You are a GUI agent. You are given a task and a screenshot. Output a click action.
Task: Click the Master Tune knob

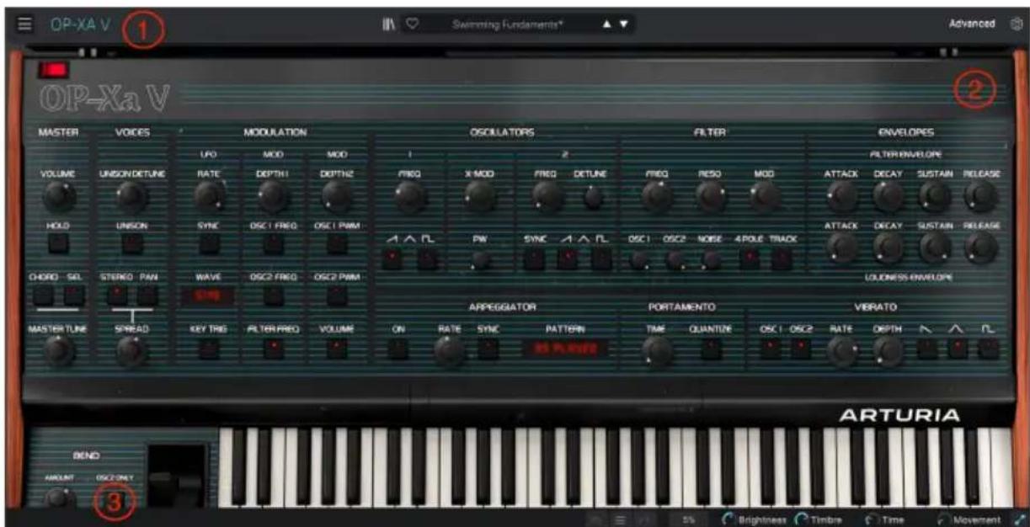(58, 351)
